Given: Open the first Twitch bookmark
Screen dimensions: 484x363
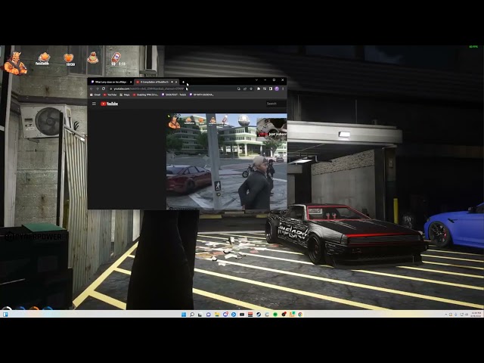Looking at the screenshot, I should tap(174, 95).
